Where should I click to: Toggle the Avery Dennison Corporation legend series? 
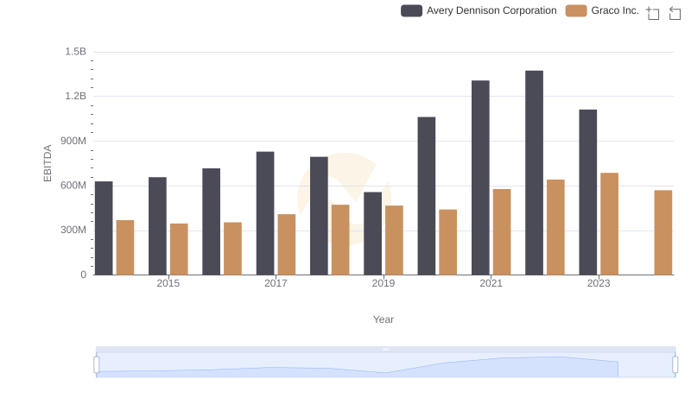(479, 10)
